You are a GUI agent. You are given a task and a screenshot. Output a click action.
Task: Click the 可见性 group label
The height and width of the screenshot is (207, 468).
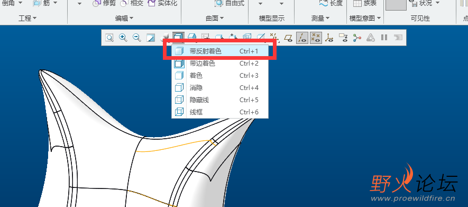pos(420,19)
